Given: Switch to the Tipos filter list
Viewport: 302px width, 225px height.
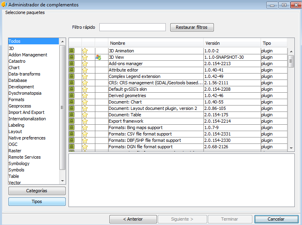Looking at the screenshot, I should coord(37,201).
